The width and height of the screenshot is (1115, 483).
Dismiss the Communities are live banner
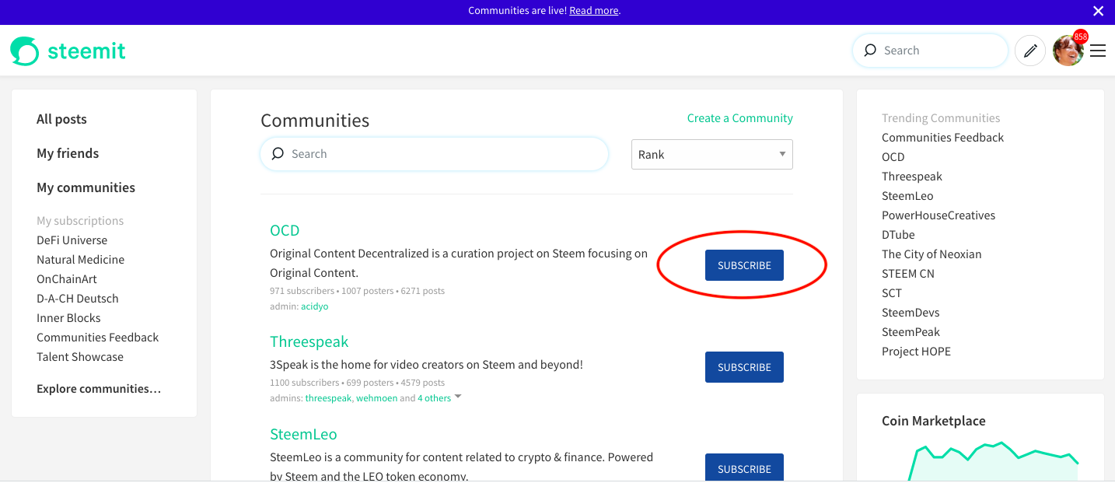click(x=1098, y=11)
